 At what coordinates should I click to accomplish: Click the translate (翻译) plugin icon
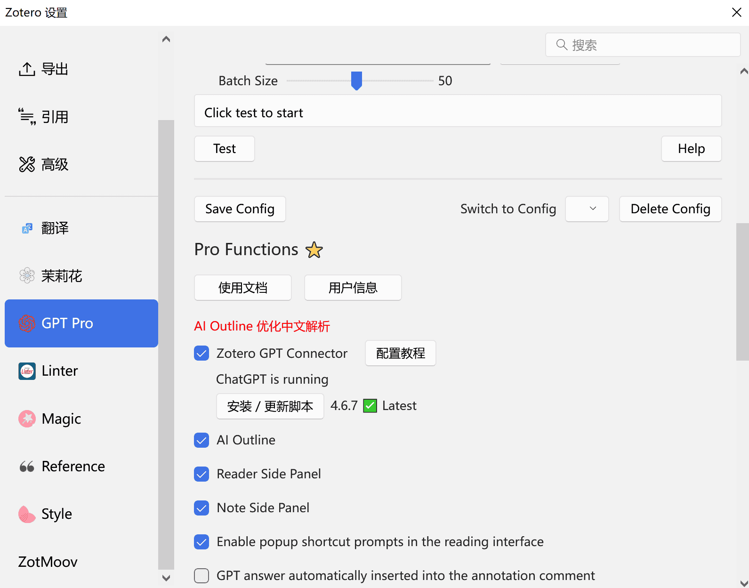point(27,228)
